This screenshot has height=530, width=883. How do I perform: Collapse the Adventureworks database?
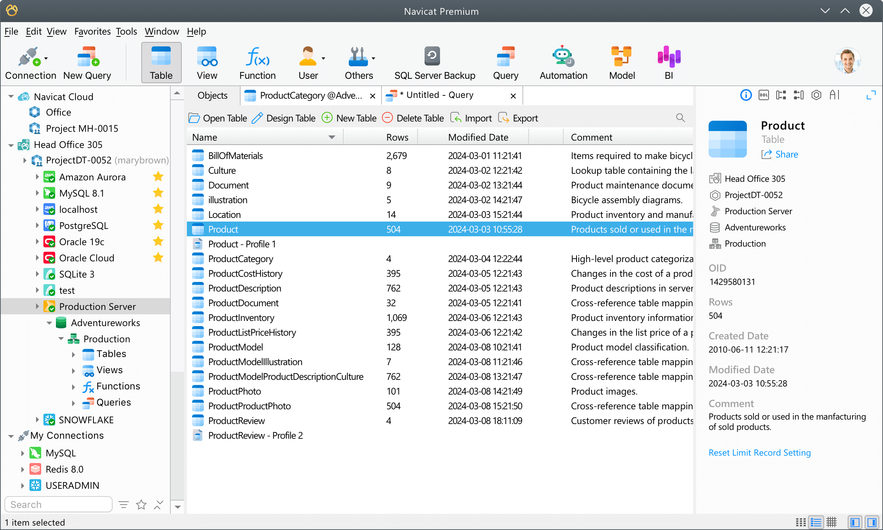pyautogui.click(x=50, y=322)
